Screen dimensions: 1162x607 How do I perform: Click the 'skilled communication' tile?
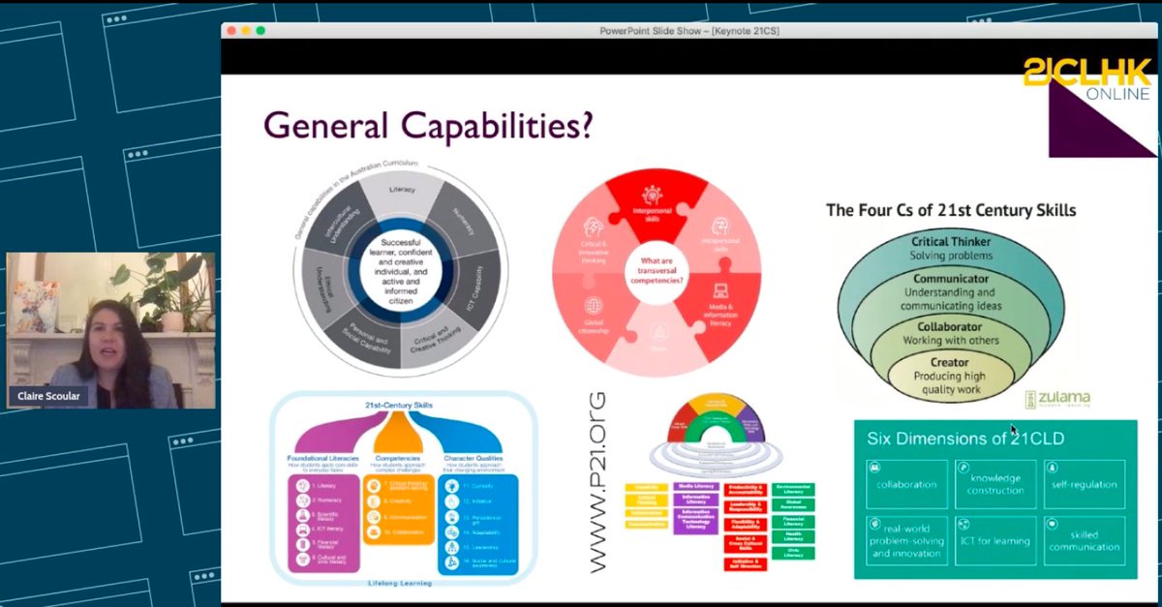(1086, 541)
